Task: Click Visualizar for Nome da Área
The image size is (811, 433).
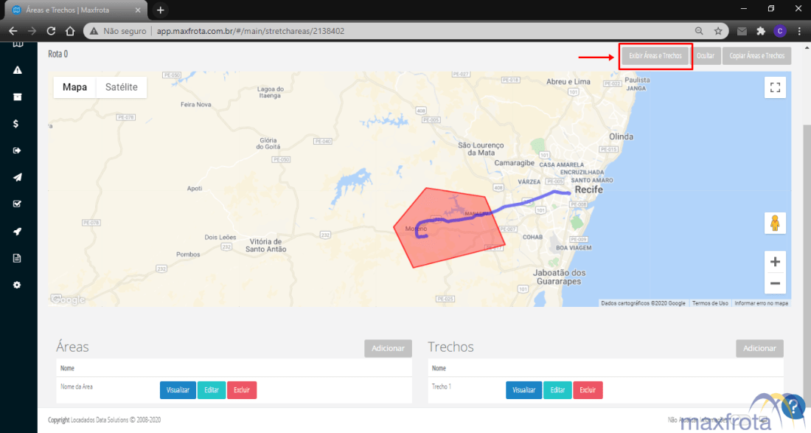Action: point(177,390)
